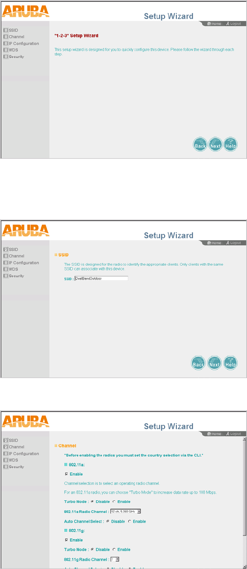The width and height of the screenshot is (247, 569).
Task: Open the 802.11a Radio Channel dropdown
Action: (125, 511)
